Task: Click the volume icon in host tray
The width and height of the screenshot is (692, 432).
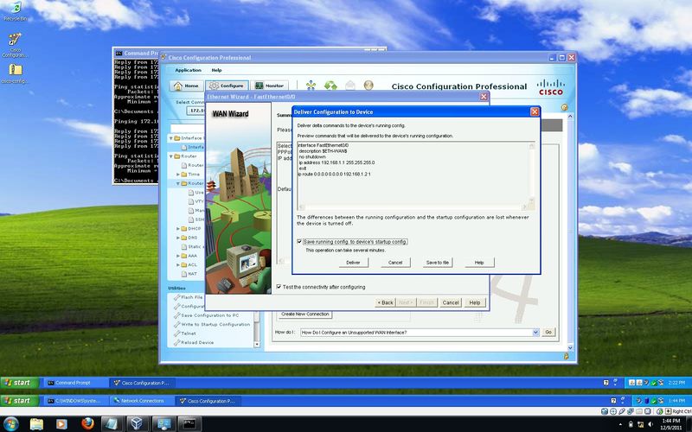Action: click(650, 424)
